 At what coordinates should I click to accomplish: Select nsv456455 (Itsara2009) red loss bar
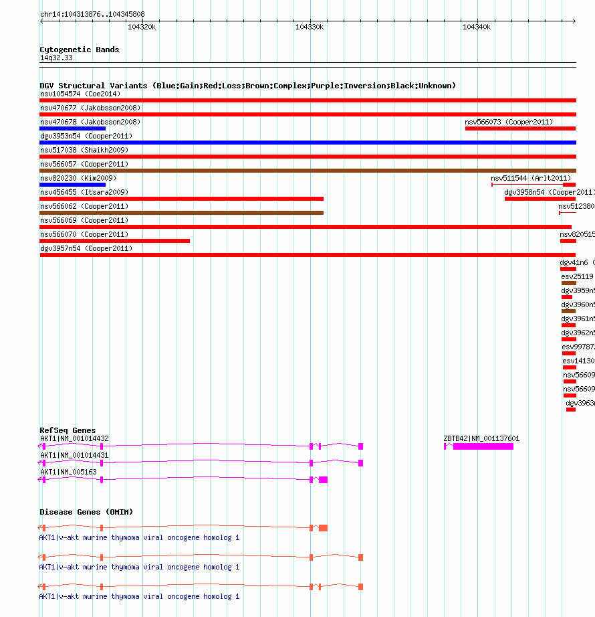click(182, 199)
